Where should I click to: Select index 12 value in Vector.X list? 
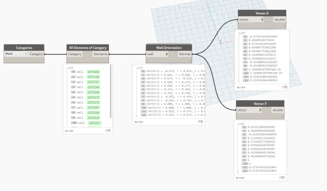tap(264, 80)
